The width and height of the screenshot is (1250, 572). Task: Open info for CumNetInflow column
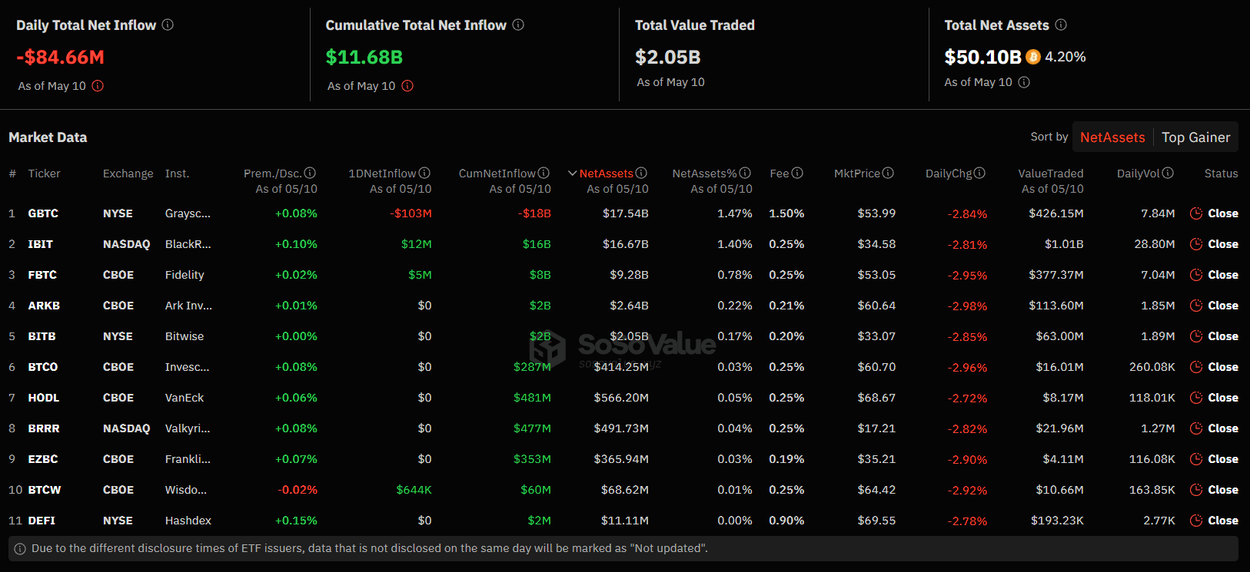click(x=544, y=174)
